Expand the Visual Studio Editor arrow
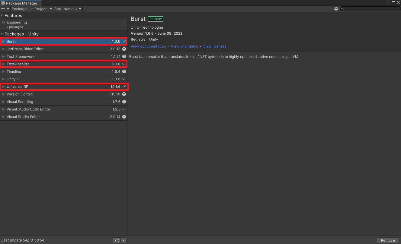The image size is (401, 244). pyautogui.click(x=4, y=117)
